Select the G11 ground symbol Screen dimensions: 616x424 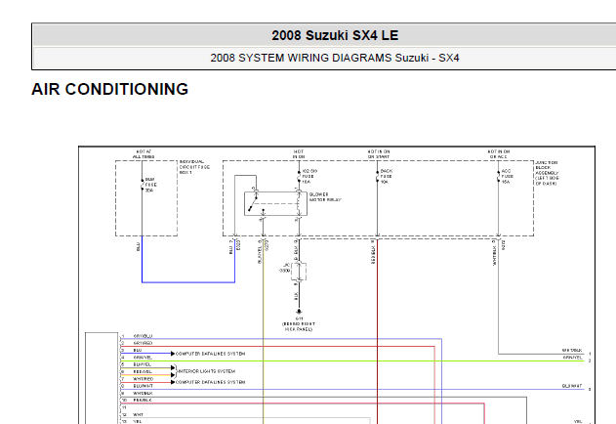299,312
